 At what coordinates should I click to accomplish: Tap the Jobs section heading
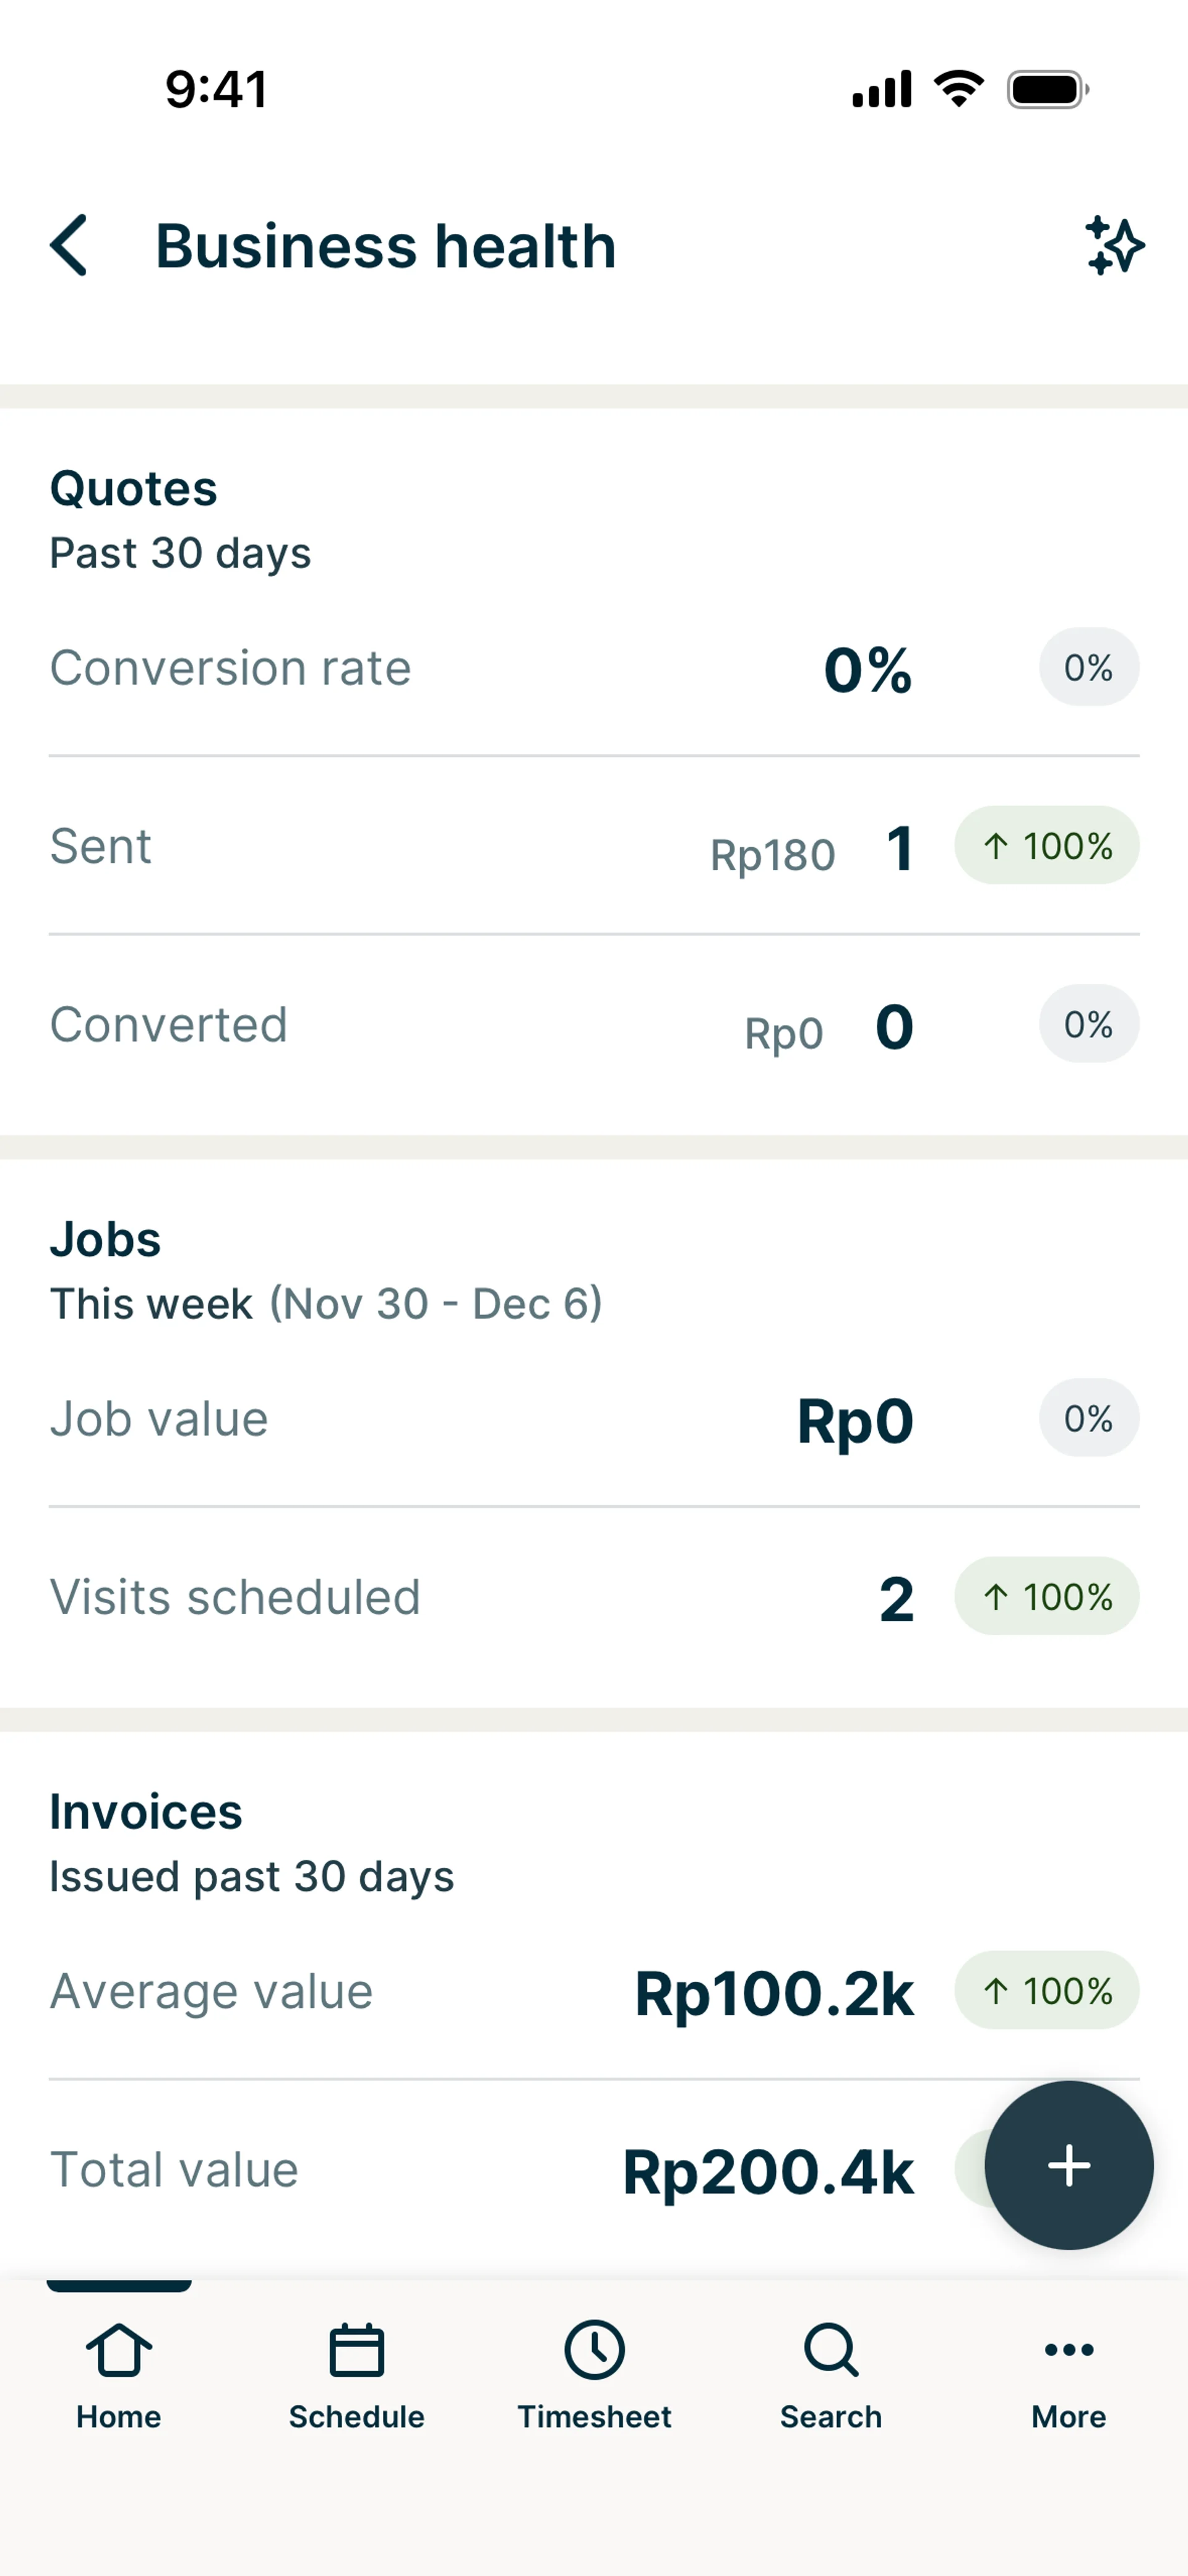(x=105, y=1240)
